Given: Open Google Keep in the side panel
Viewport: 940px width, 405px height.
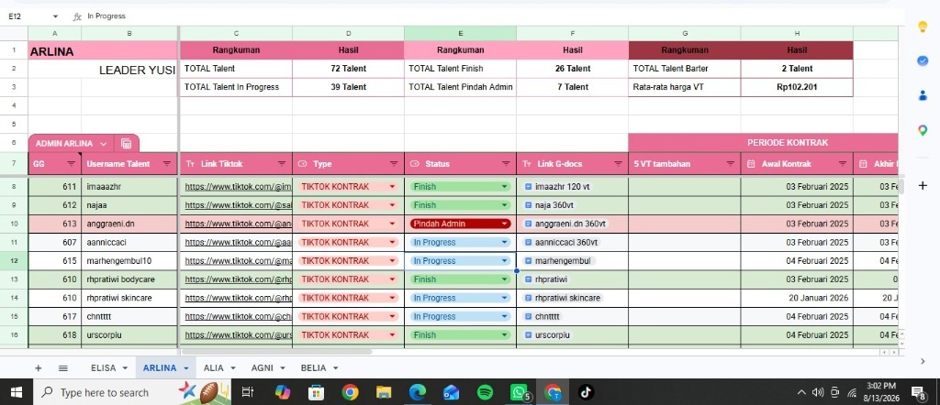Looking at the screenshot, I should point(923,27).
